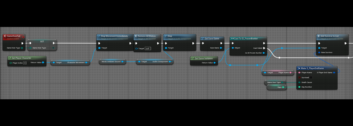Click the S Player End Game output pin
The width and height of the screenshot is (353, 126).
(334, 73)
